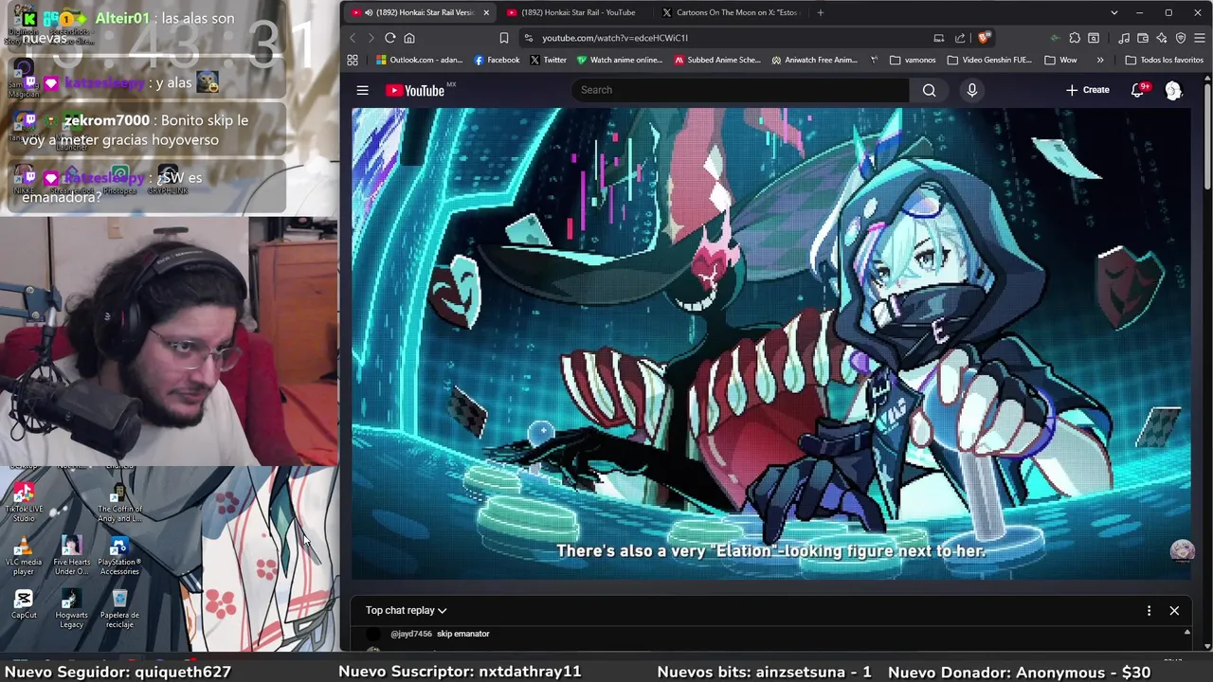The width and height of the screenshot is (1213, 682).
Task: Open the browser apps grid icon
Action: [x=353, y=60]
